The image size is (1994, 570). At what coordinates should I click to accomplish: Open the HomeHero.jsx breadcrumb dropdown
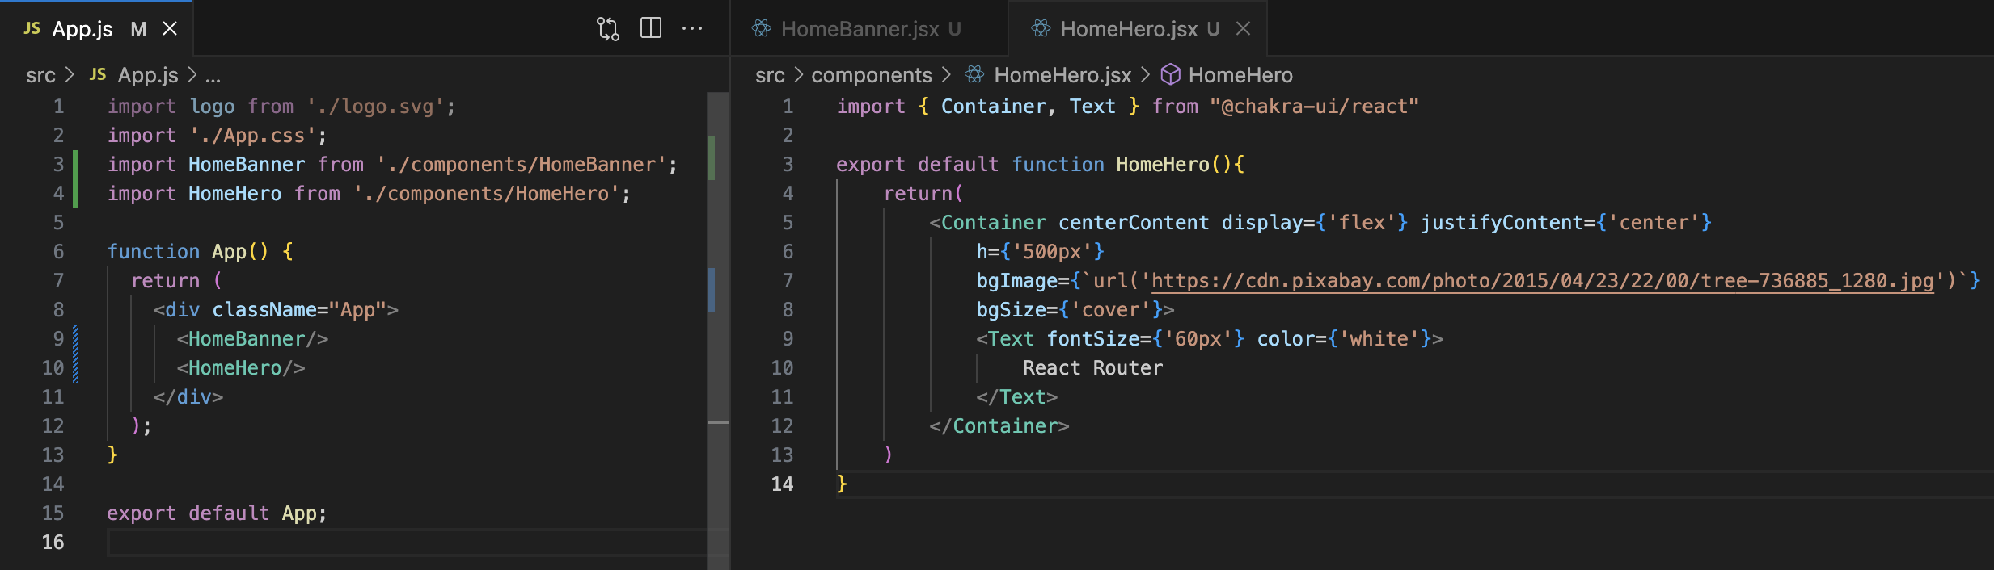click(1062, 75)
